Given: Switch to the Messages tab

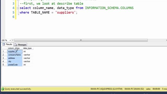Looking at the screenshot, I should click(20, 45).
